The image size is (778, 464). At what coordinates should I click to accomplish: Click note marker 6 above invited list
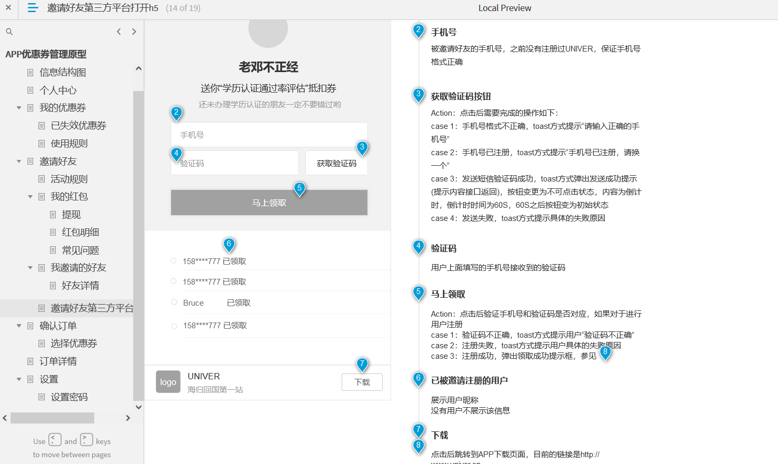(x=228, y=245)
